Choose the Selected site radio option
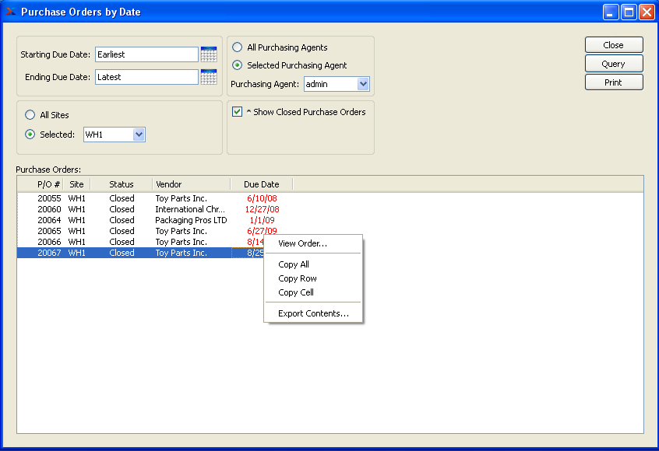Viewport: 659px width, 451px height. click(x=30, y=135)
